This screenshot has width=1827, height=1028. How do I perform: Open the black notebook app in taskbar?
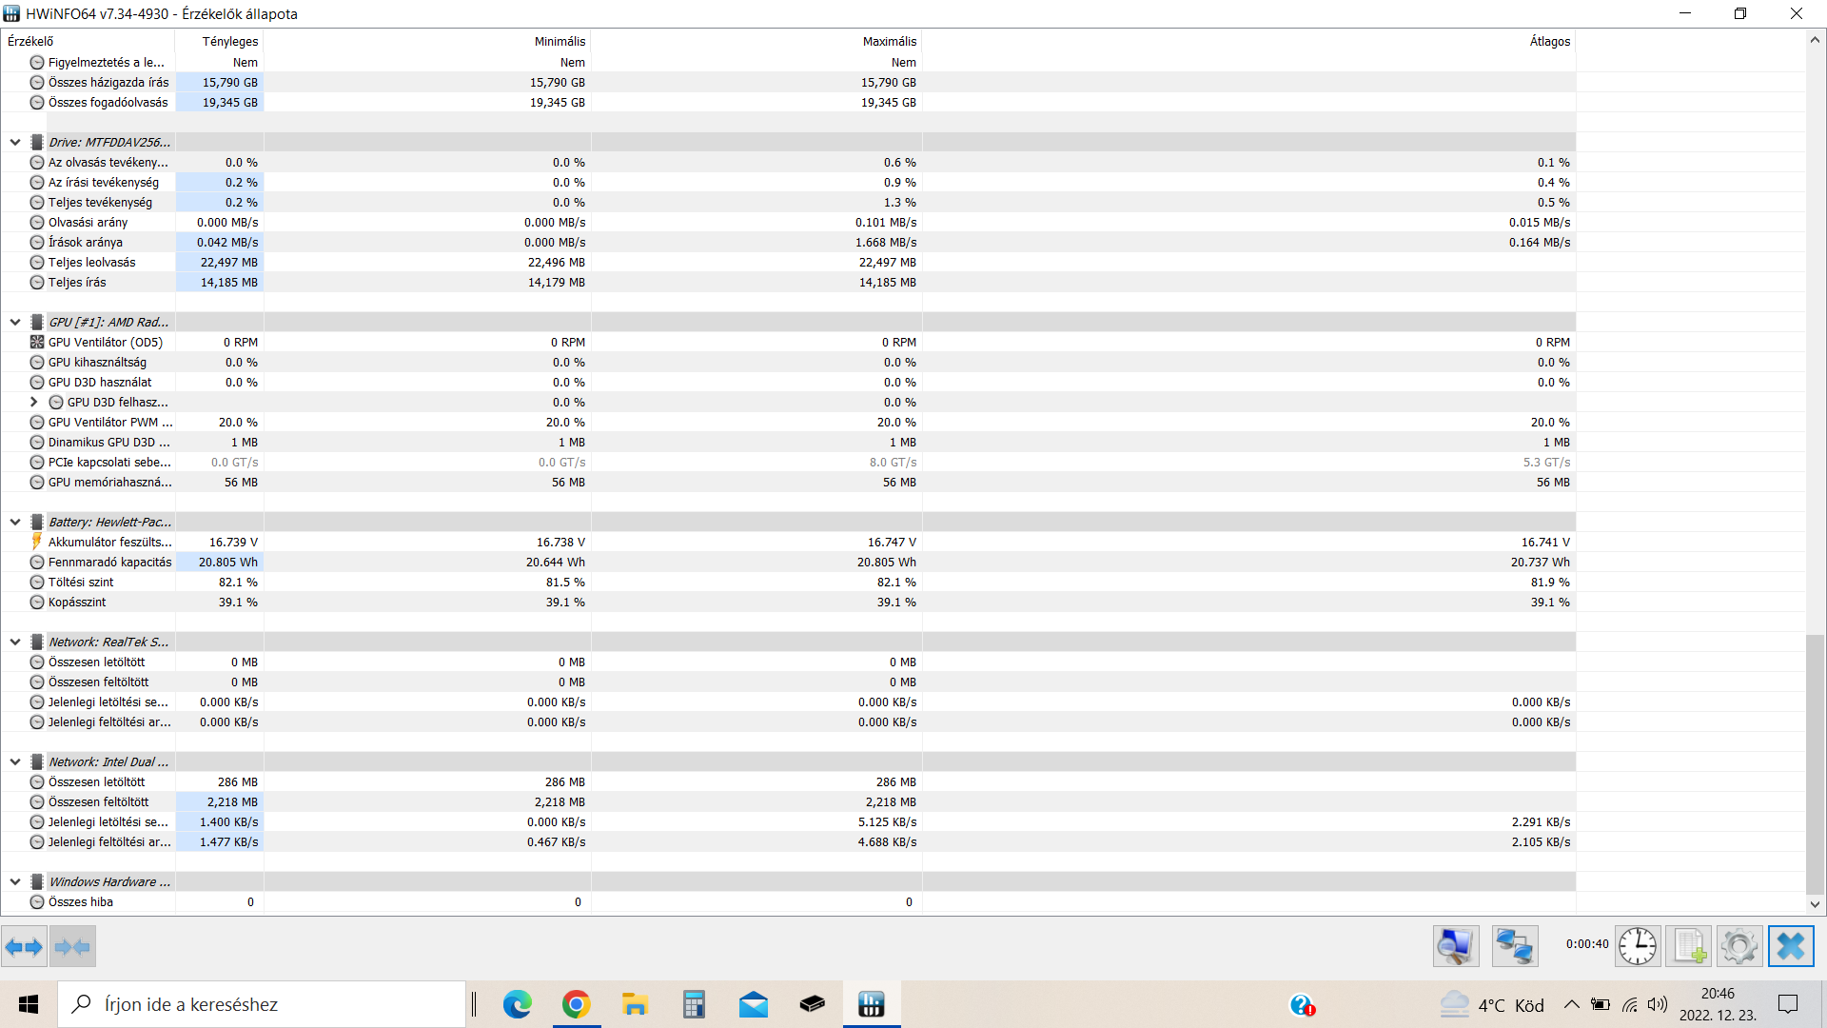[x=813, y=1004]
